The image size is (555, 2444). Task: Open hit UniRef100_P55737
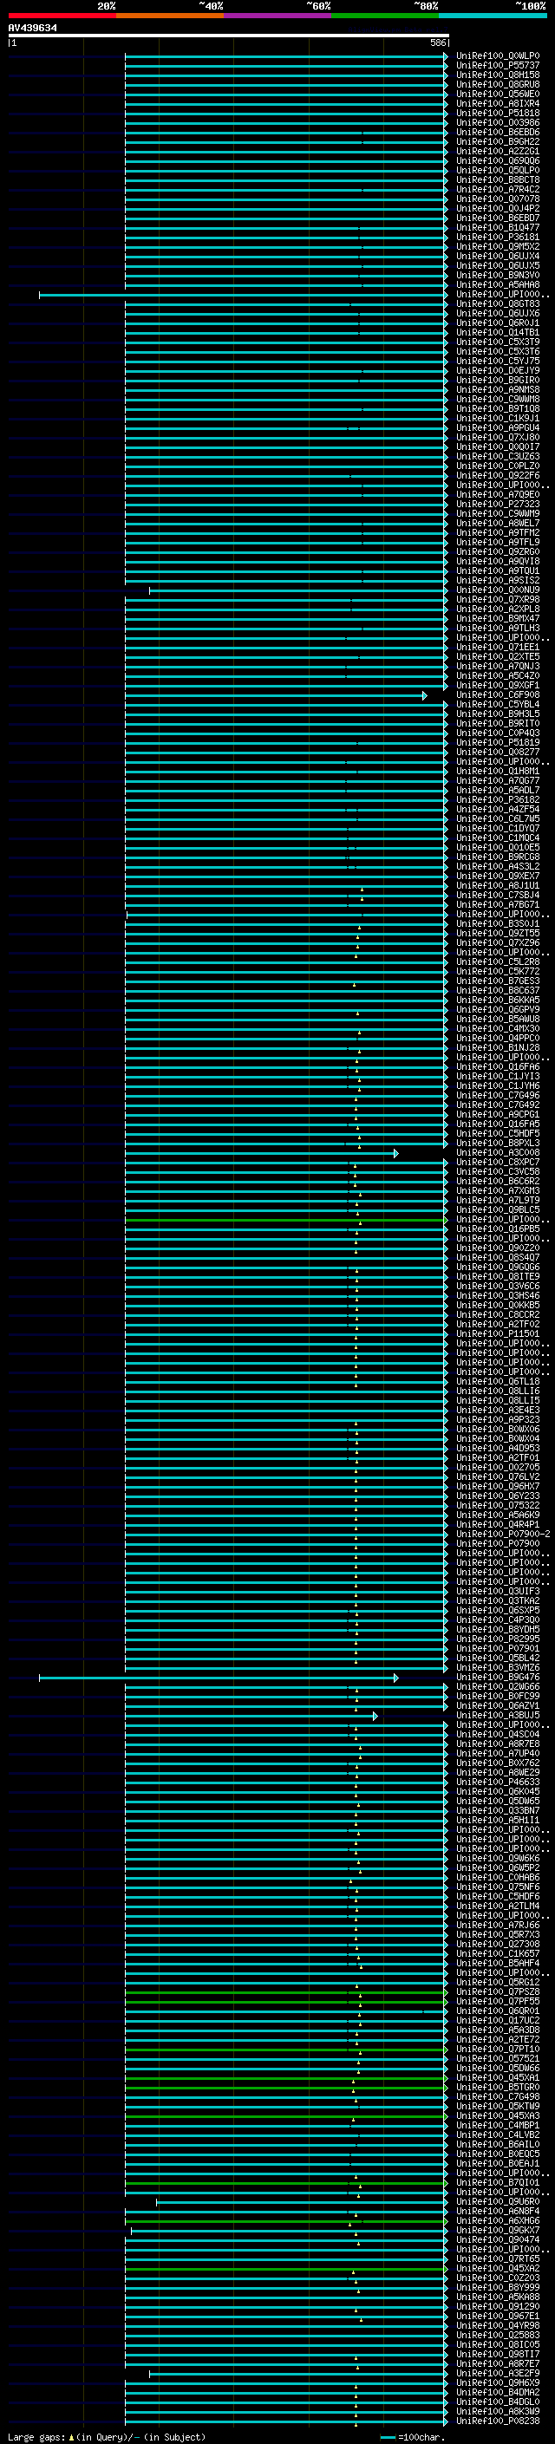[497, 66]
